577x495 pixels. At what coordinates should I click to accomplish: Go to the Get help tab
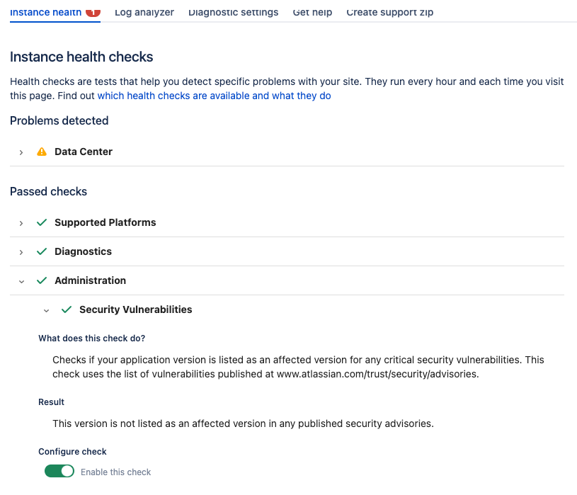(312, 12)
